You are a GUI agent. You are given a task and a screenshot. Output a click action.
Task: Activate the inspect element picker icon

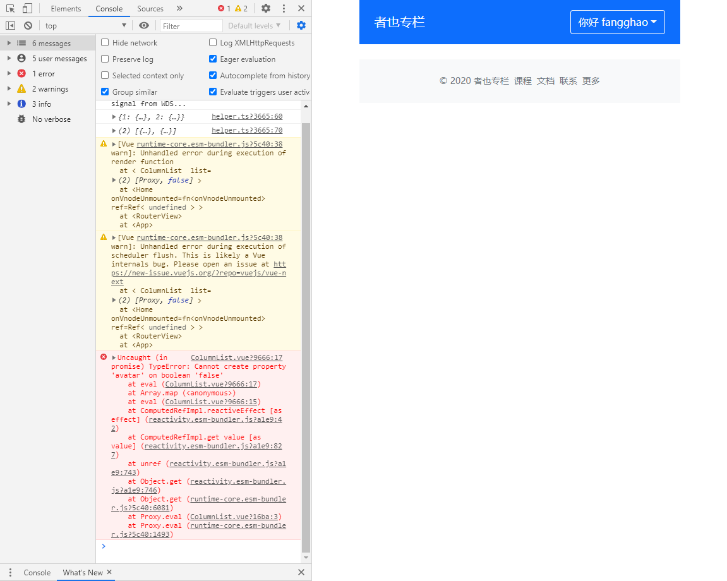click(10, 8)
